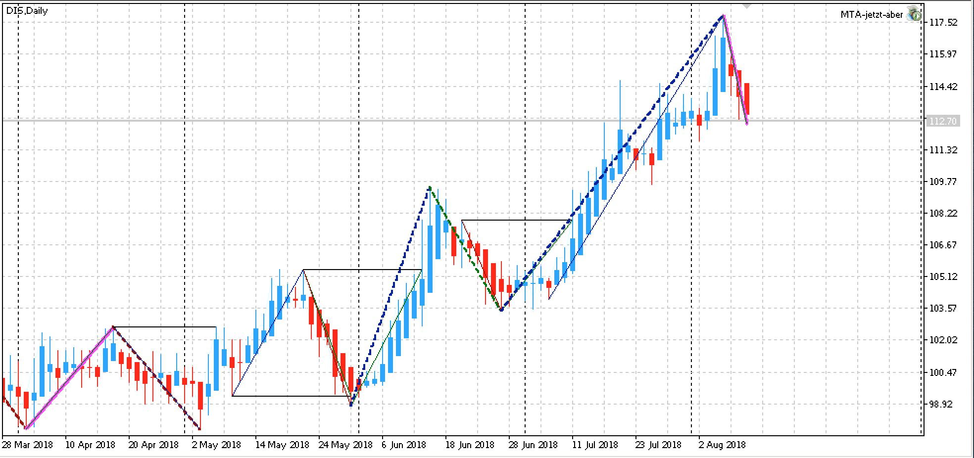
Task: Click the MTA-jetzt-aber expert name label
Action: (x=872, y=14)
